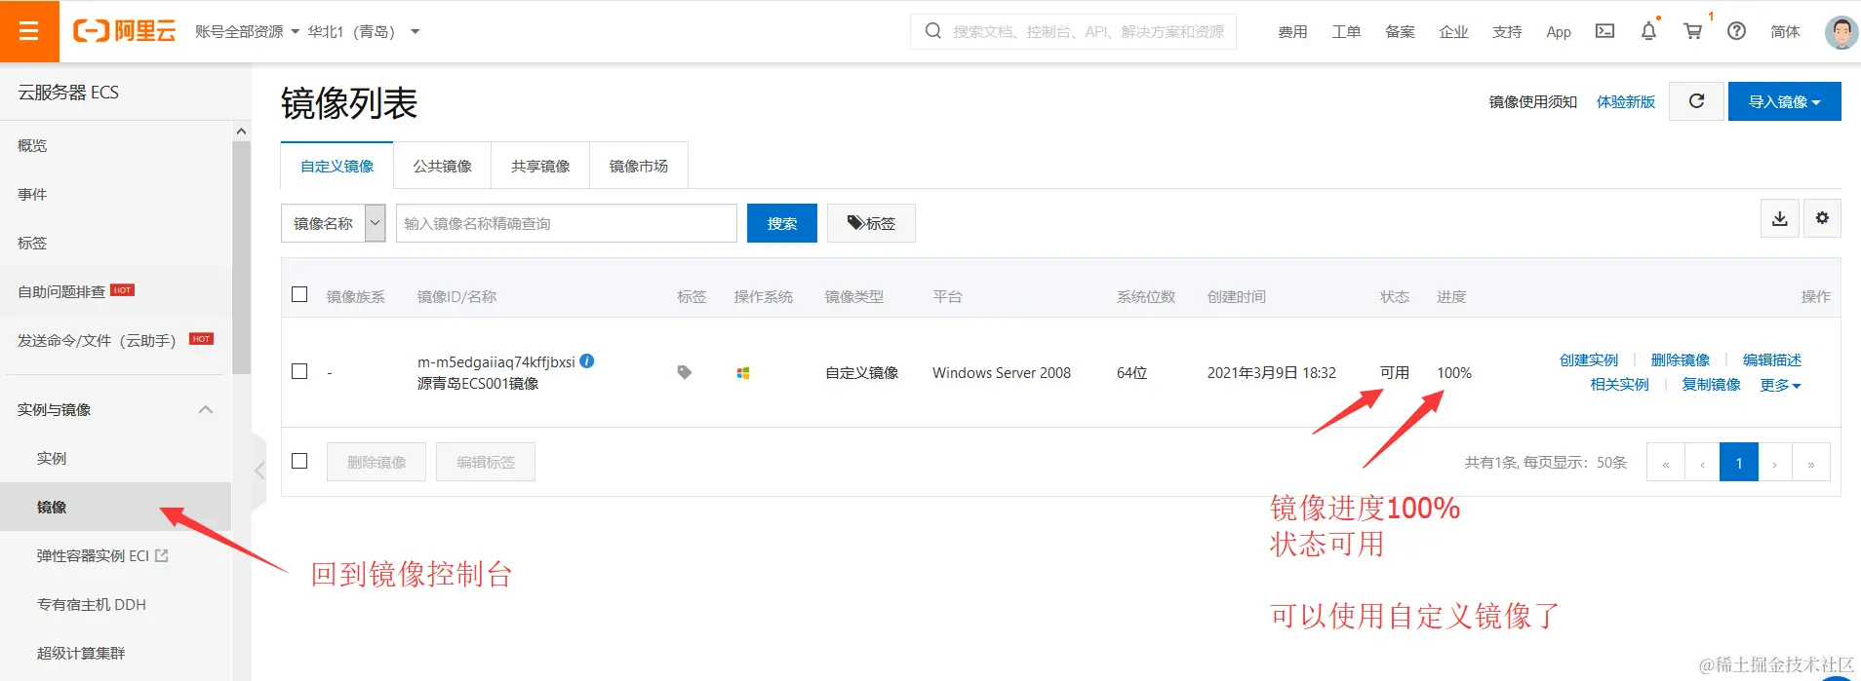Focus the image name search field
1861x681 pixels.
(x=567, y=223)
